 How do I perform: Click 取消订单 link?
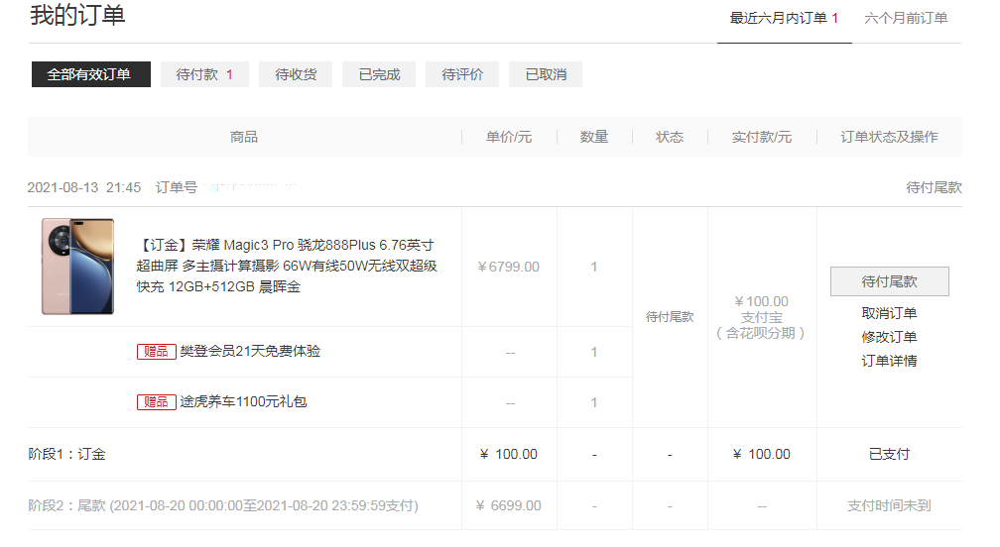[889, 313]
